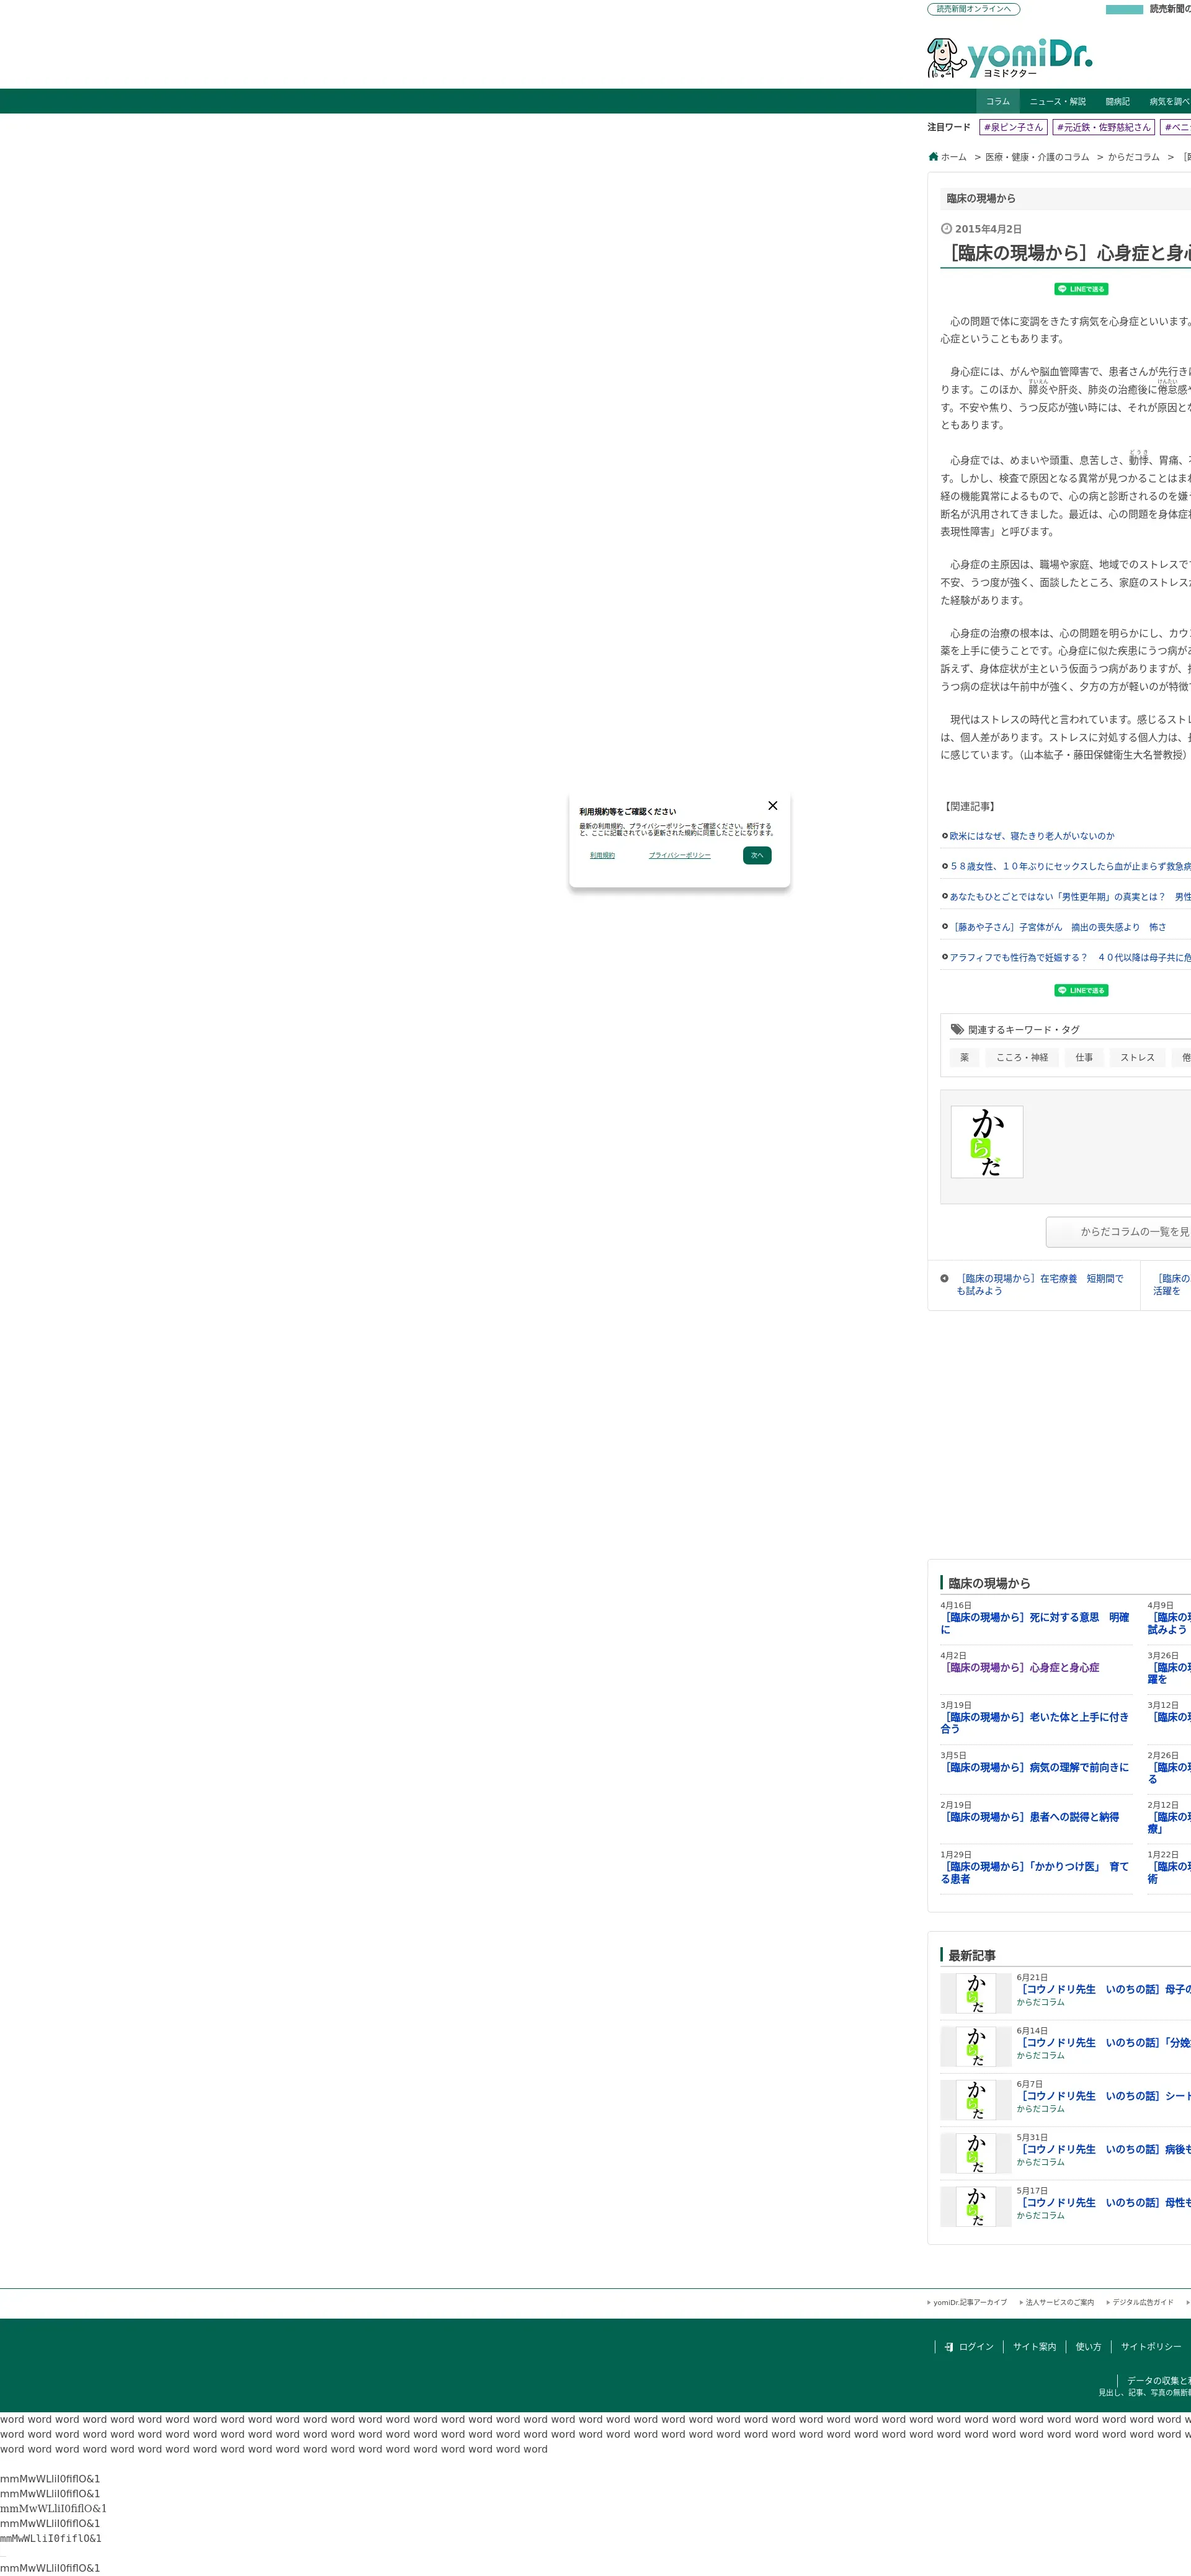Go to 読売新聞オンラインへ pill link
1191x2576 pixels.
coord(973,9)
